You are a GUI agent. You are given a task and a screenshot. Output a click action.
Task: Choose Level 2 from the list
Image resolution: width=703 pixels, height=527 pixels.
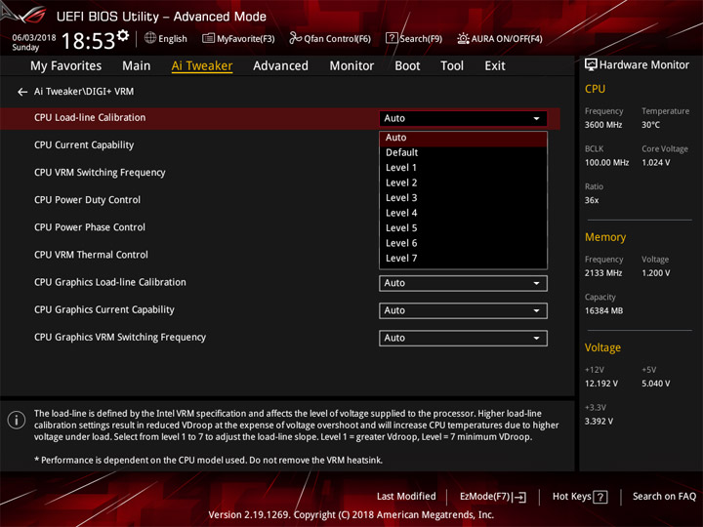(463, 182)
